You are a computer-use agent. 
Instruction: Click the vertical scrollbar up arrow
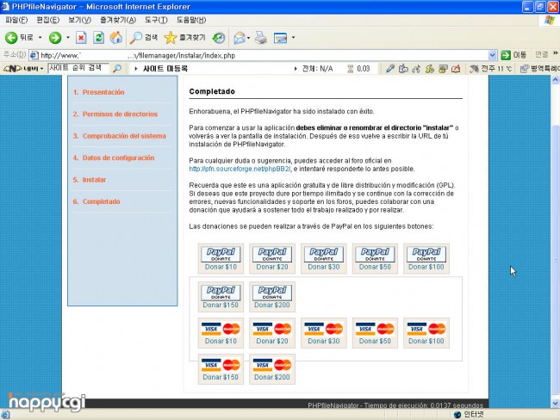556,80
